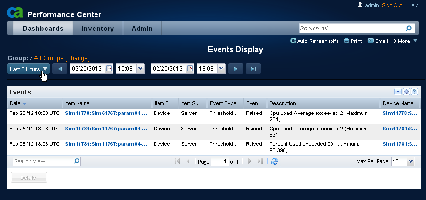Viewport: 426px width, 200px height.
Task: Open the Last 8 Hours dropdown
Action: click(29, 69)
